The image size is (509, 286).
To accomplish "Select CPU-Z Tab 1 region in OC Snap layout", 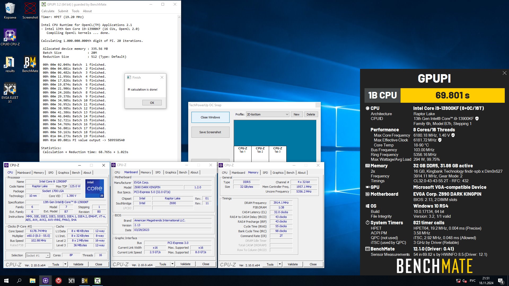I will coord(243,154).
